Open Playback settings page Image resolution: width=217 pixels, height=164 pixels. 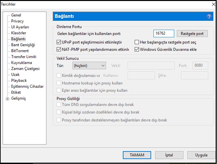(19, 81)
